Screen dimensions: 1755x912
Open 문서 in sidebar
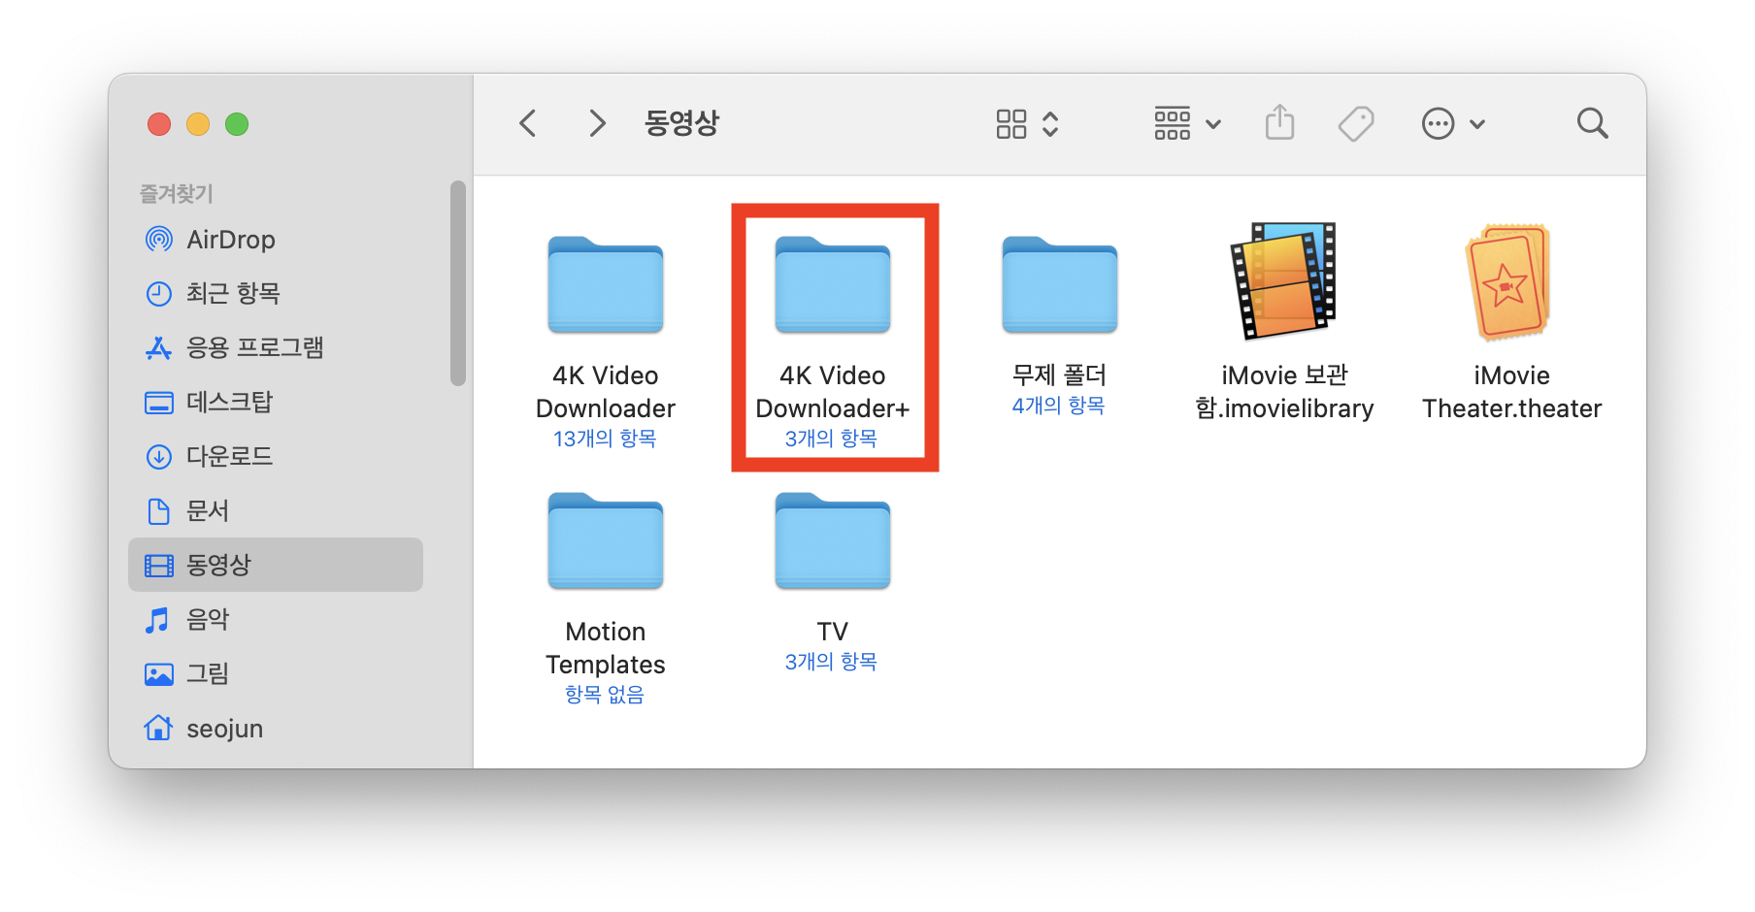(276, 510)
